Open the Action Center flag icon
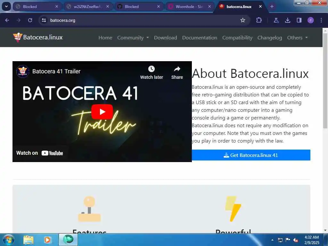This screenshot has width=328, height=246. (288, 240)
